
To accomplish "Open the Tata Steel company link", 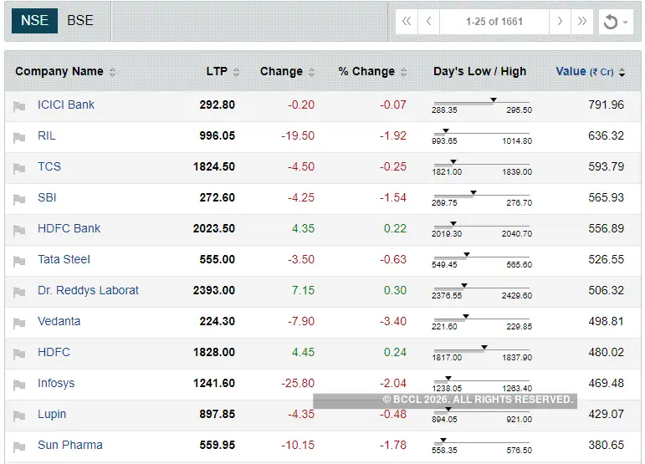I will (x=64, y=259).
